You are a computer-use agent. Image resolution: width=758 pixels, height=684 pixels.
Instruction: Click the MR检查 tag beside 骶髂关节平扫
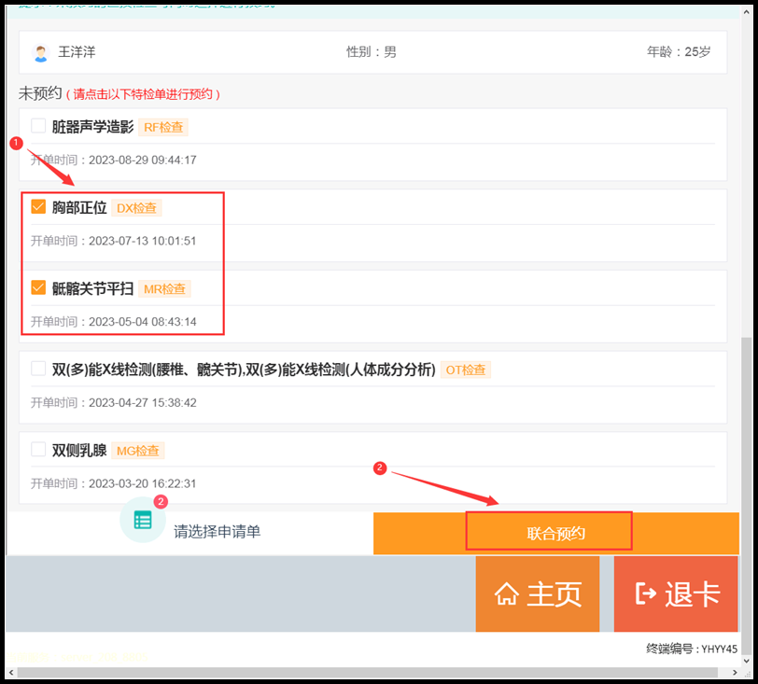tap(164, 289)
